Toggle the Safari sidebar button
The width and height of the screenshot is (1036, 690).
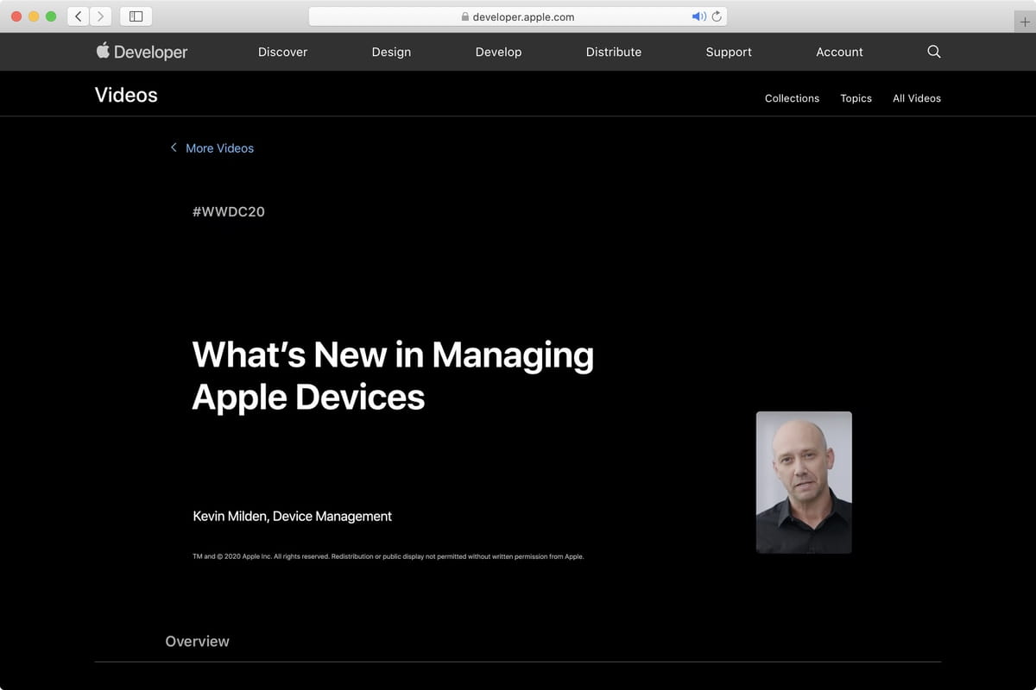136,16
